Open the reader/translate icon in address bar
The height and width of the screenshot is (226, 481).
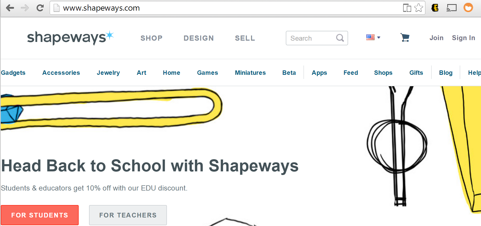407,8
